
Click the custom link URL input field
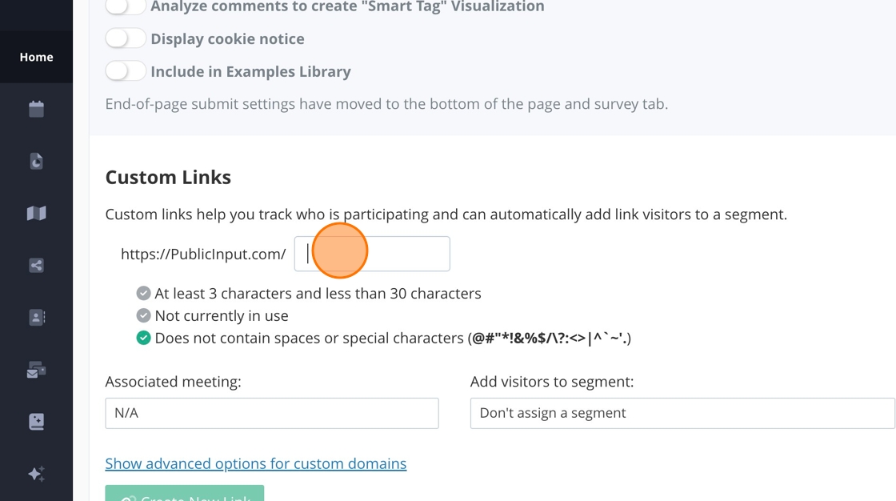pyautogui.click(x=372, y=254)
